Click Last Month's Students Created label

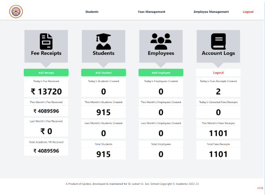coord(103,123)
